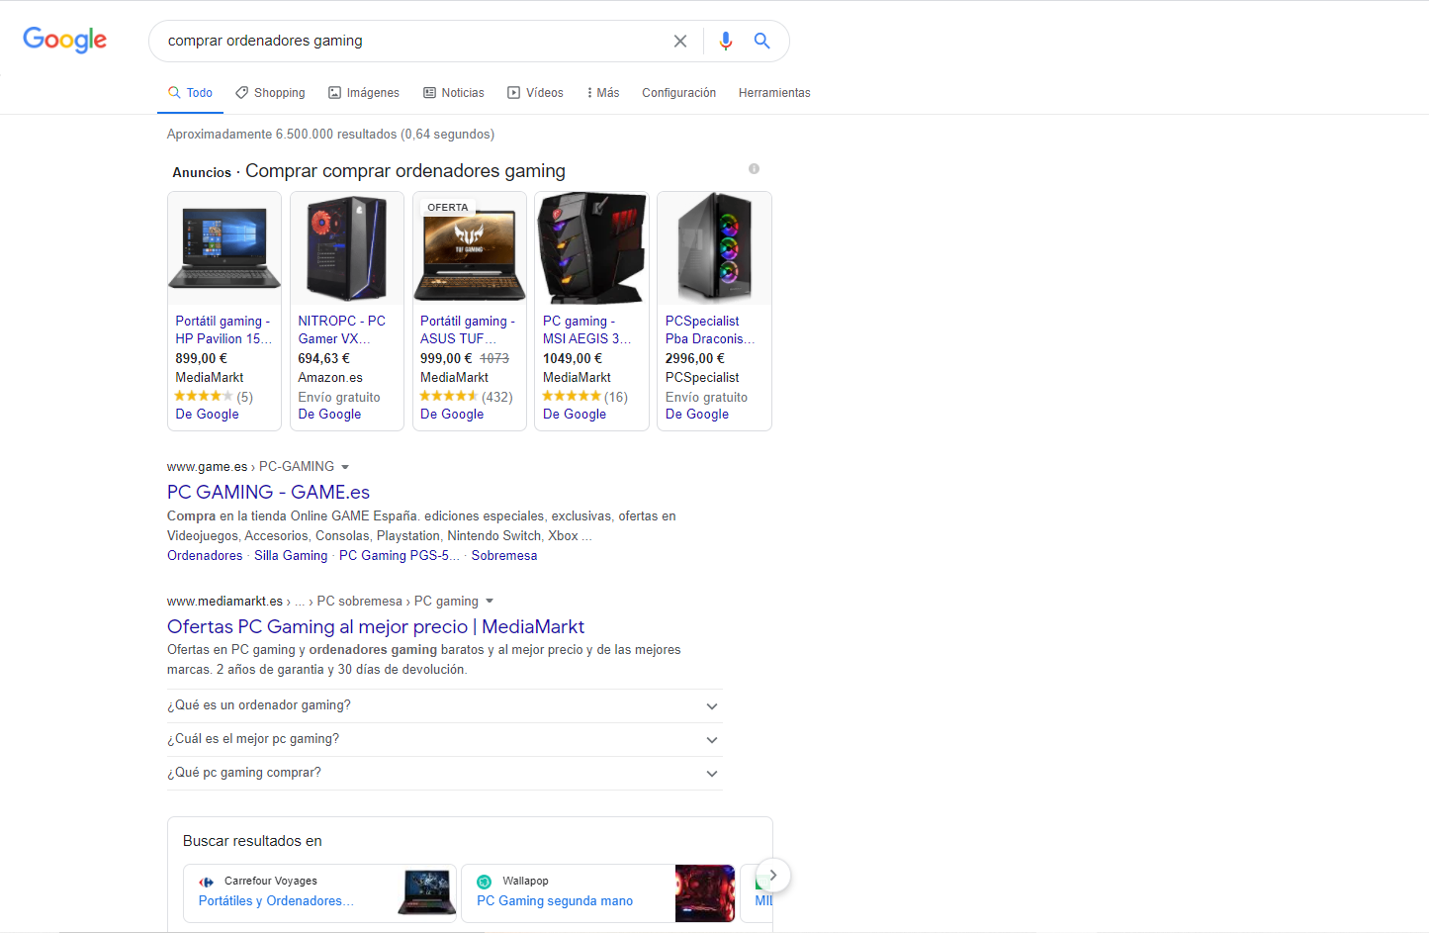
Task: Visit the Ofertas PC Gaming MediaMarkt result
Action: click(x=376, y=626)
